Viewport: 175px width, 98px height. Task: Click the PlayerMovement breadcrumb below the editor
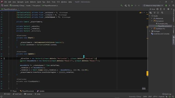pyautogui.click(x=27, y=91)
